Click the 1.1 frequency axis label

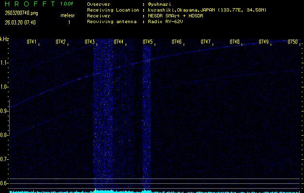click(4, 63)
